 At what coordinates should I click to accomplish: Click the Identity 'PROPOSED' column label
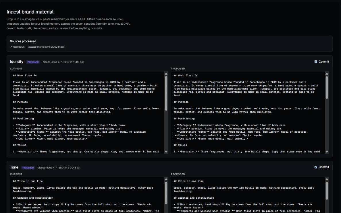(178, 68)
